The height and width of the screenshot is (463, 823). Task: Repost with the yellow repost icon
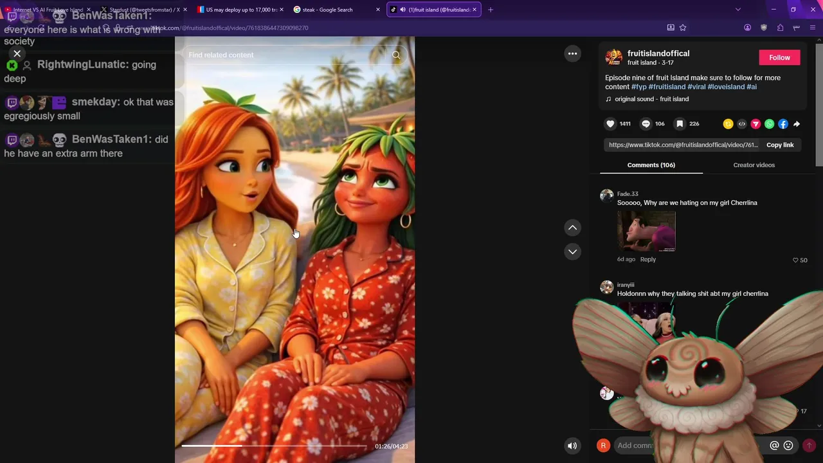click(728, 124)
